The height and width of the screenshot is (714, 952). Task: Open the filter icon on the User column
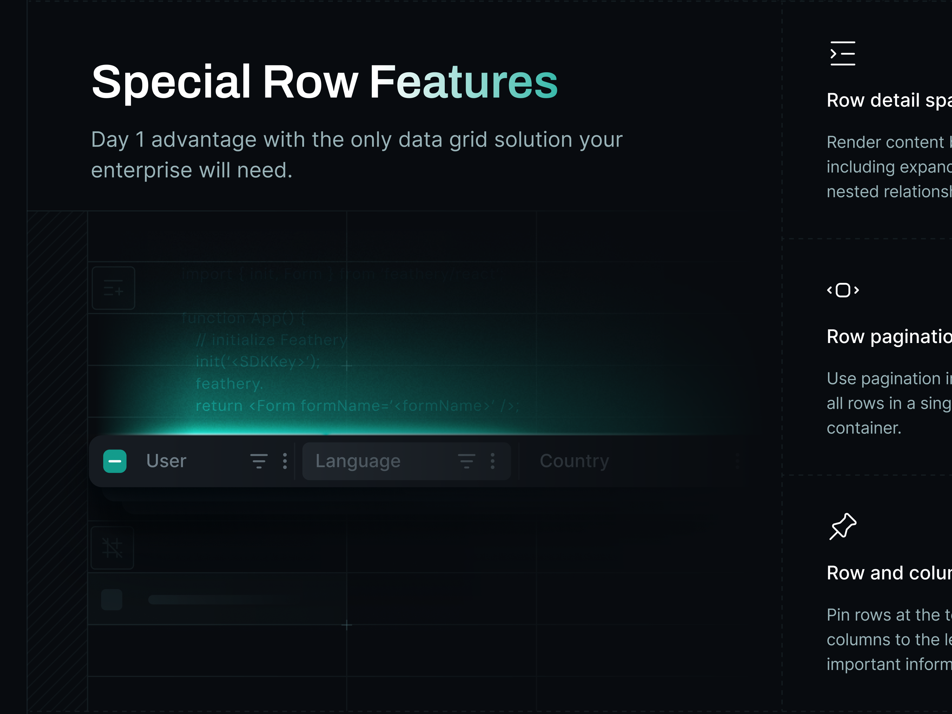click(259, 461)
